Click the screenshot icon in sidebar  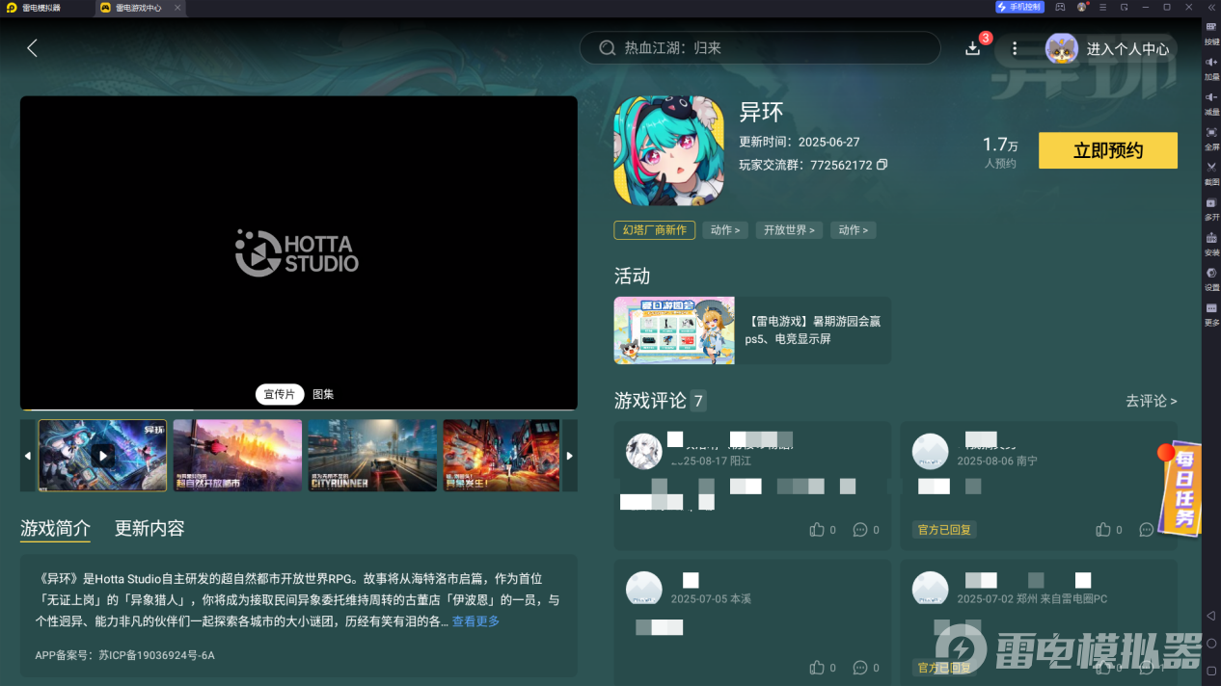[1211, 172]
